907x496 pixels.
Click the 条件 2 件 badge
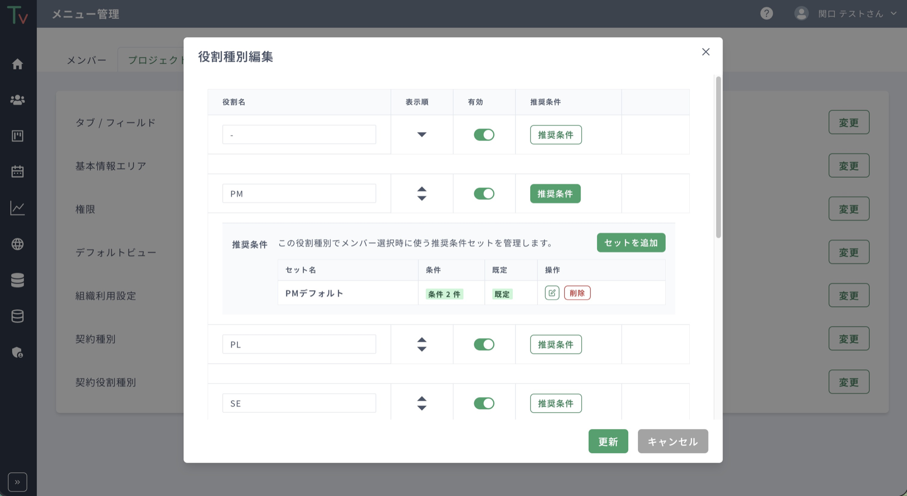point(444,294)
